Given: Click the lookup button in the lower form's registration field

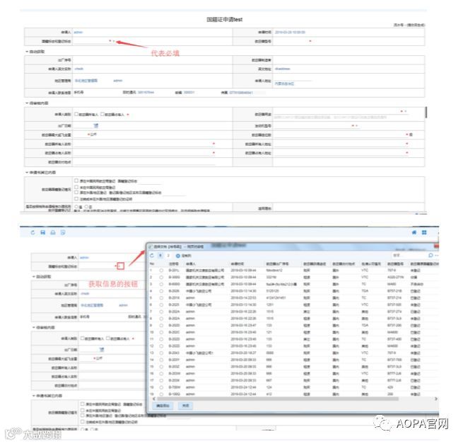Looking at the screenshot, I should click(120, 266).
